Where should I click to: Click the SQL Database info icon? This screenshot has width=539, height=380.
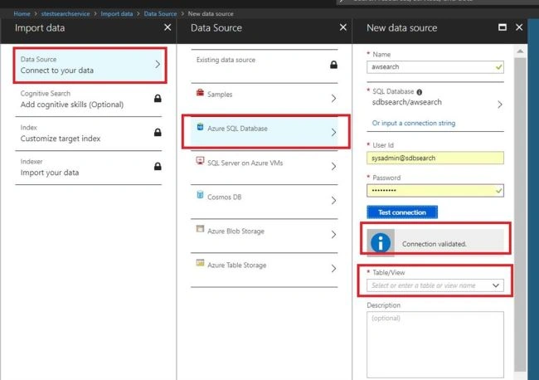[x=420, y=92]
